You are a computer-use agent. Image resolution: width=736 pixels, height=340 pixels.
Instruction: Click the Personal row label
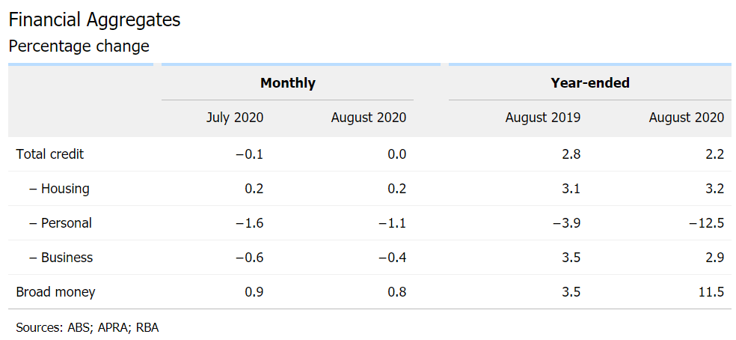(x=61, y=223)
